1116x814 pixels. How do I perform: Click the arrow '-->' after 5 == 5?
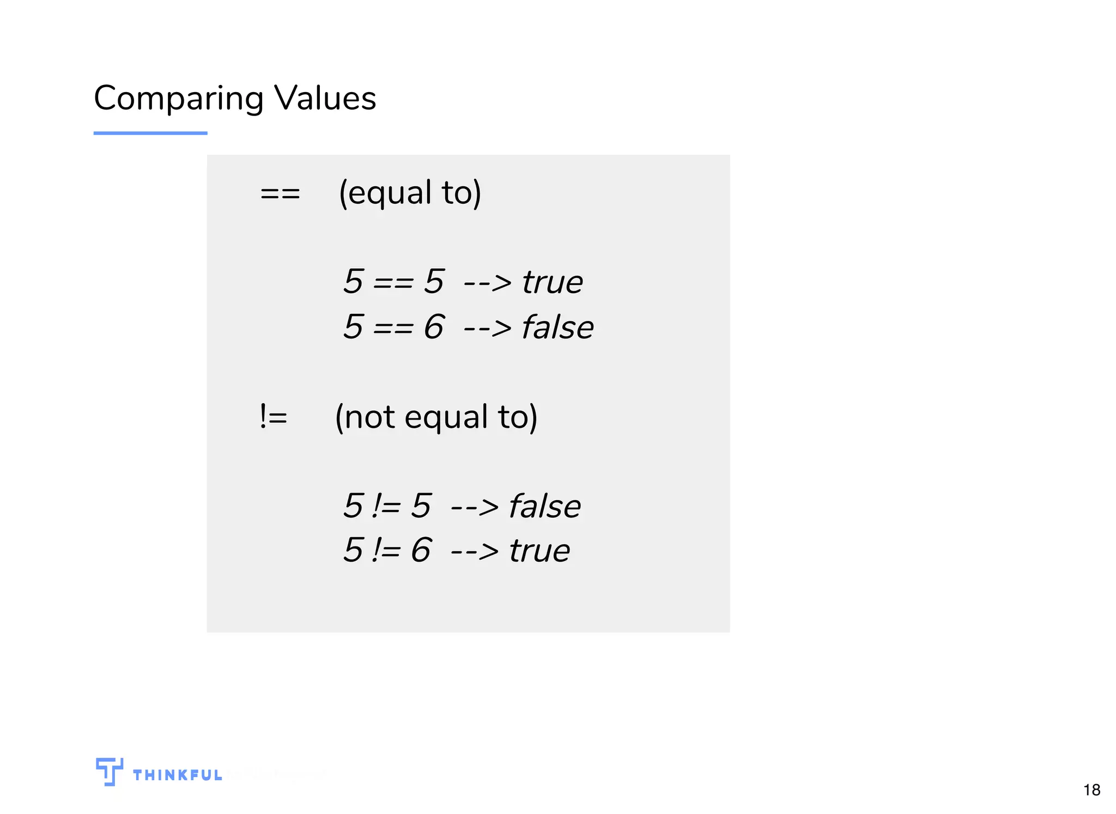pyautogui.click(x=488, y=283)
